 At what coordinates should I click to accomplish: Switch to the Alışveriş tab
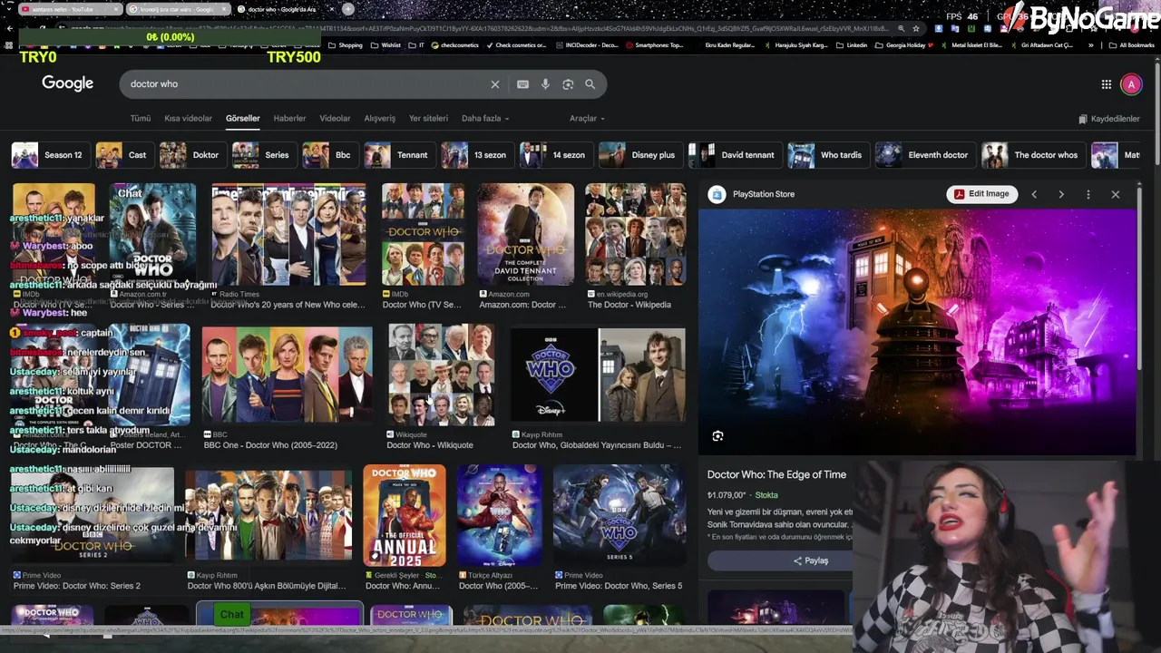[379, 118]
